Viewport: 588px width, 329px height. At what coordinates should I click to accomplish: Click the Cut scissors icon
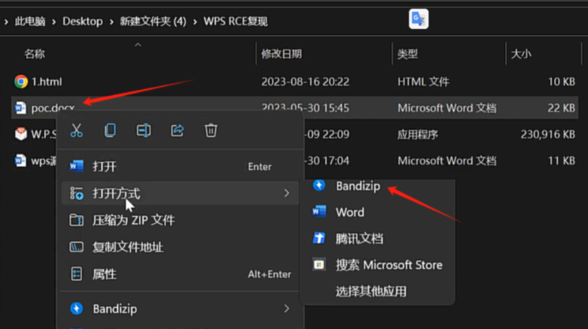[x=76, y=130]
